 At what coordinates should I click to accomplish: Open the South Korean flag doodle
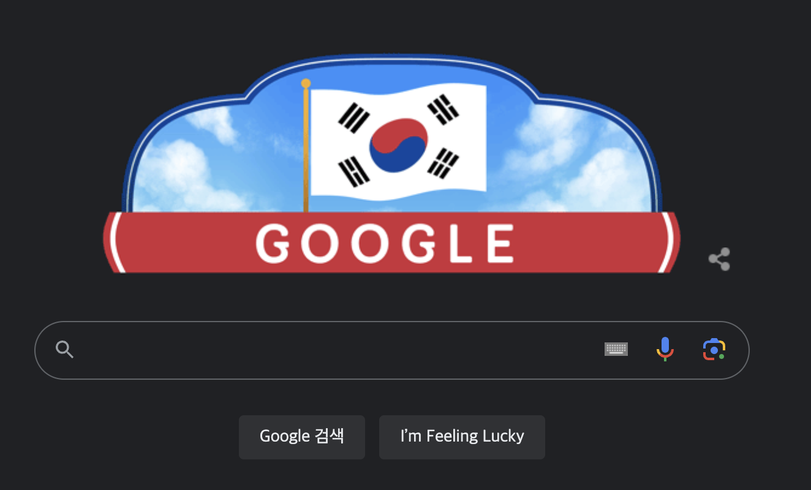[391, 164]
